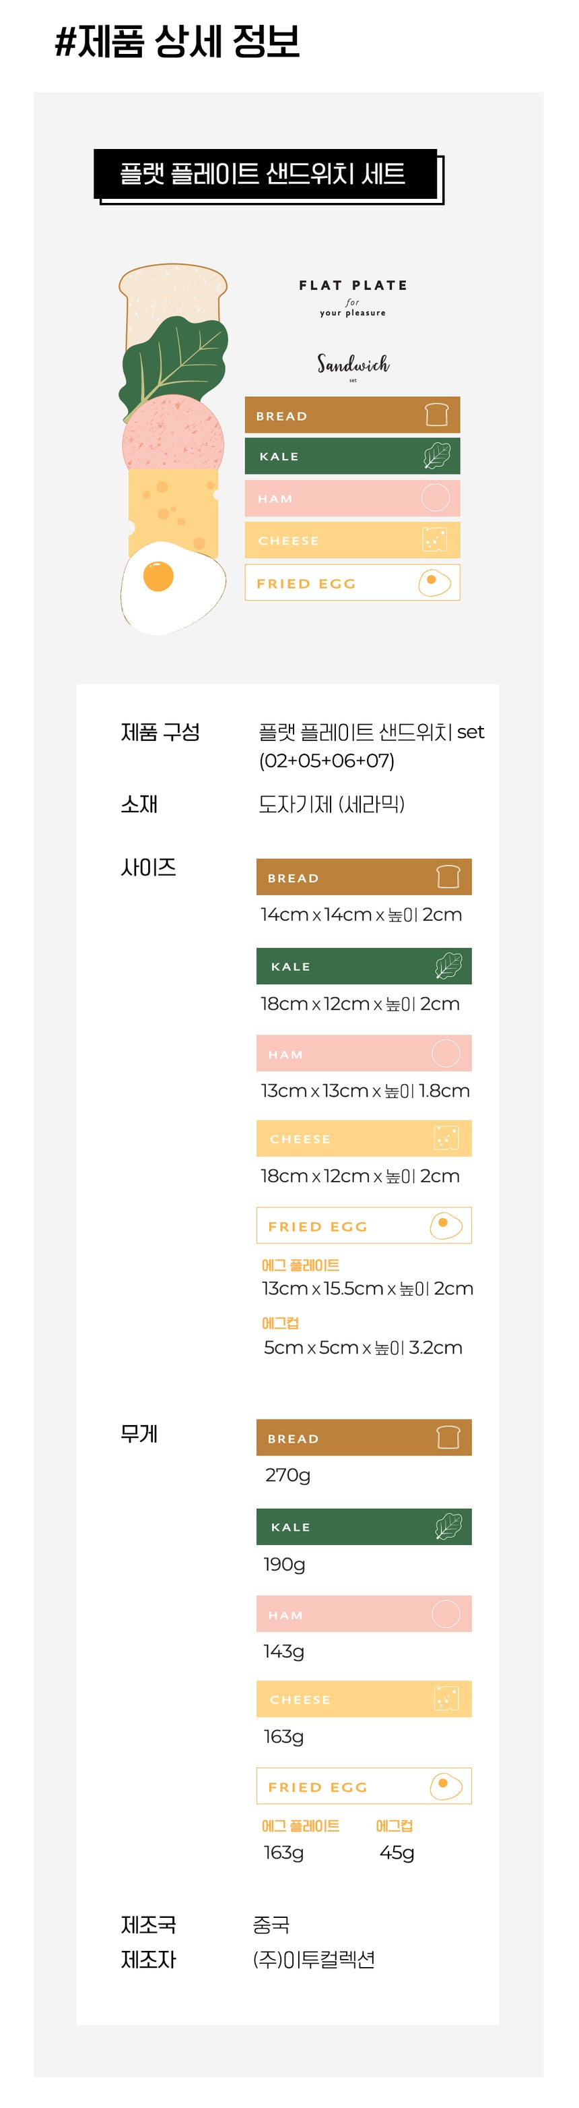Click the ham circle icon in the weight section

click(446, 1614)
